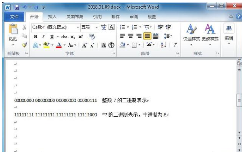The height and width of the screenshot is (152, 242).
Task: Switch to 引用 References tab
Action: [x=97, y=17]
